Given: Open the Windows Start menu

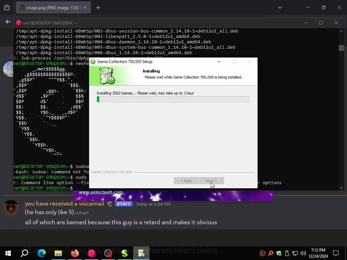Looking at the screenshot, I should pos(8,253).
